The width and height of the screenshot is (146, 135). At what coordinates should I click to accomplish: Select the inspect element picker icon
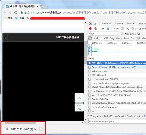(x=90, y=23)
